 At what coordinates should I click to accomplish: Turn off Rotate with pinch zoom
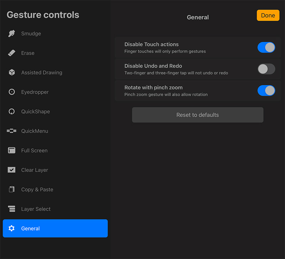[266, 91]
